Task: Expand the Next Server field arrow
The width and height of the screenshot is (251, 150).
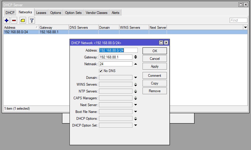Action: (135, 105)
